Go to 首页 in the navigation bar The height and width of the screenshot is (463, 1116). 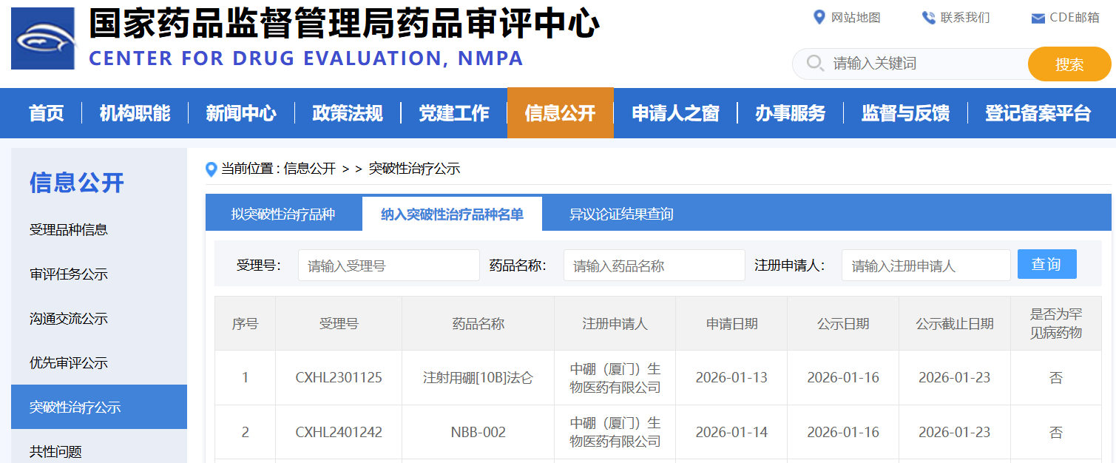coord(46,112)
